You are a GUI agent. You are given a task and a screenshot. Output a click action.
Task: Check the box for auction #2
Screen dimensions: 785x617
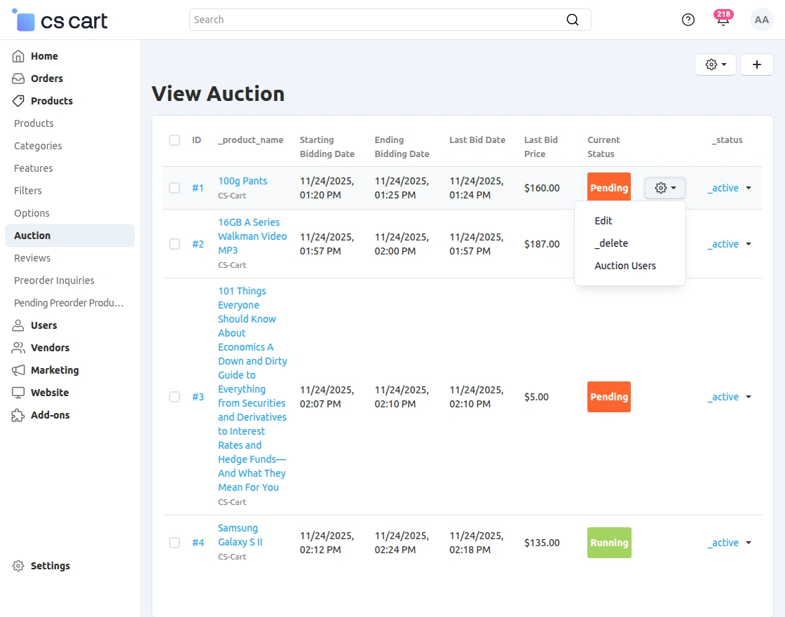tap(175, 244)
